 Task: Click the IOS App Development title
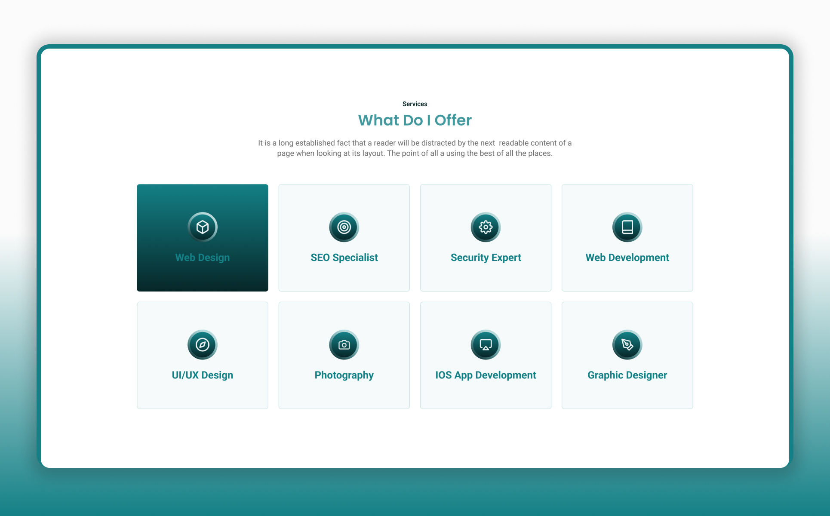point(486,375)
